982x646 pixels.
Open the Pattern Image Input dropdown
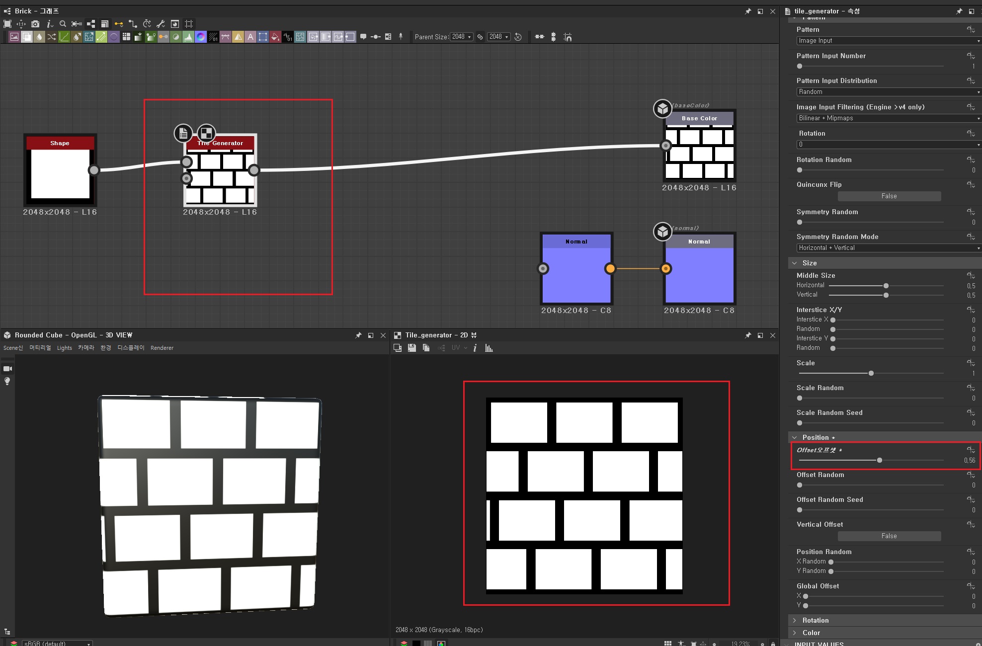tap(888, 41)
